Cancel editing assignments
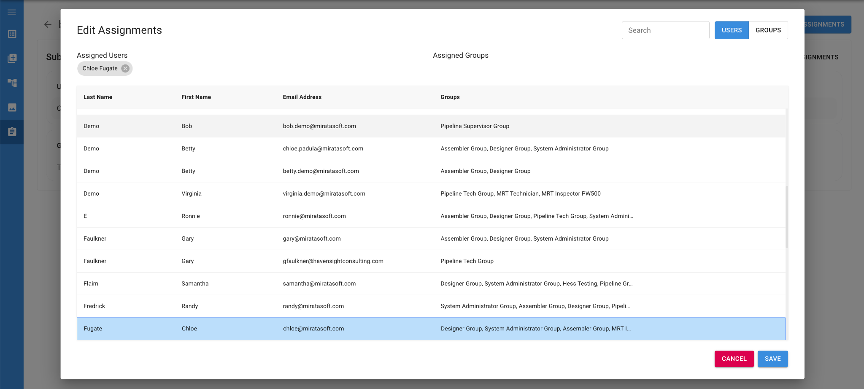This screenshot has height=389, width=864. tap(734, 359)
